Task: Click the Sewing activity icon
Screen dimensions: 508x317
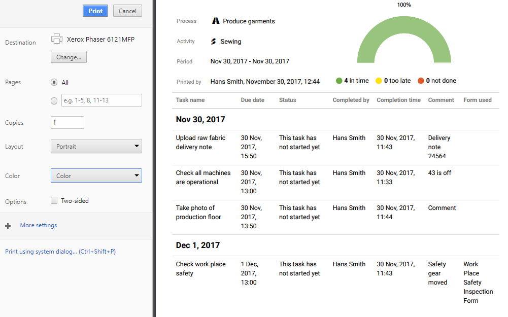Action: point(214,42)
